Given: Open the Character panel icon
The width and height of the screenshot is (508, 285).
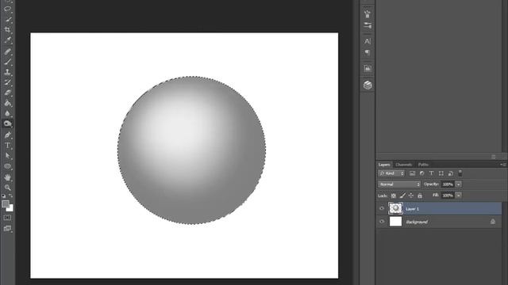Looking at the screenshot, I should [368, 41].
